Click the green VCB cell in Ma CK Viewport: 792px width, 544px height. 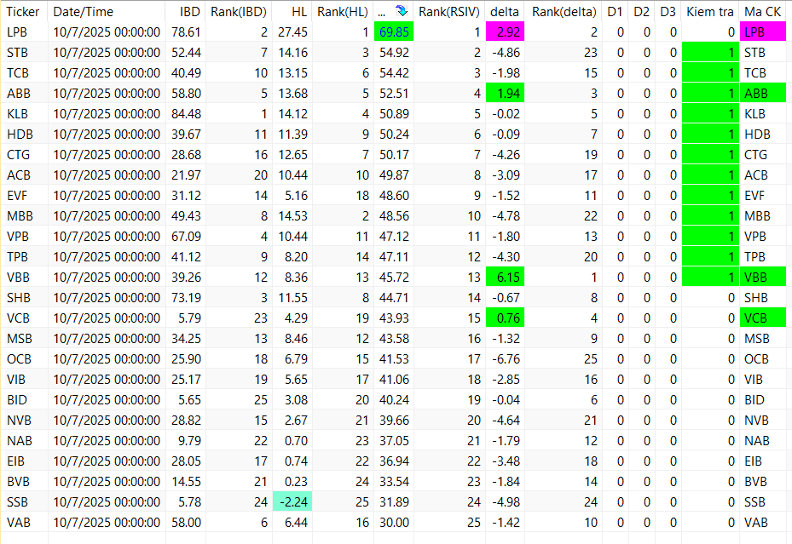[763, 318]
